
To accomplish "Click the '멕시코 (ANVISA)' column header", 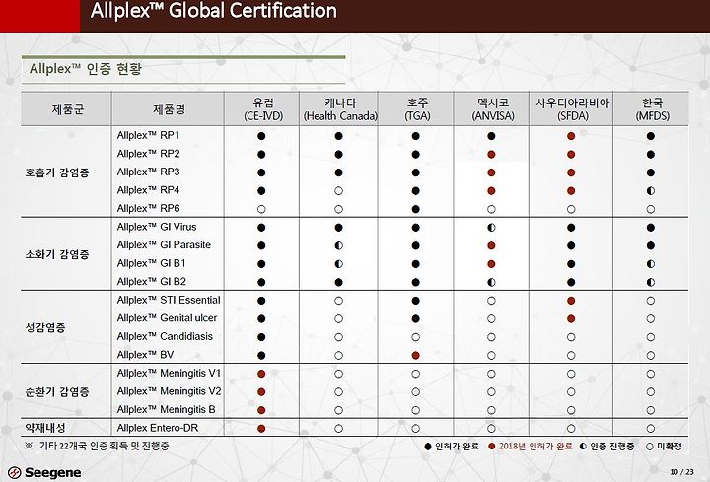I will pyautogui.click(x=493, y=109).
